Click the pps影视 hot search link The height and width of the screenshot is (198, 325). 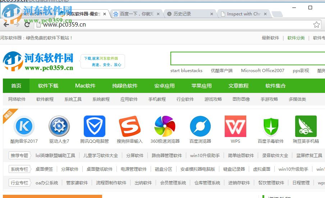pos(301,71)
